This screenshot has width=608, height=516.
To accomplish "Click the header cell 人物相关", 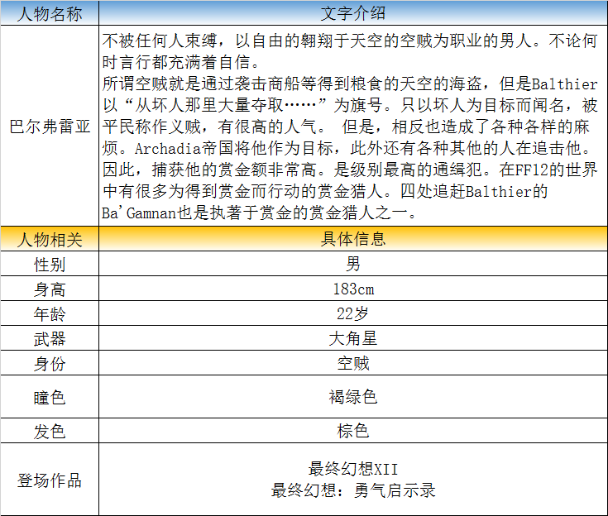I will tap(50, 239).
